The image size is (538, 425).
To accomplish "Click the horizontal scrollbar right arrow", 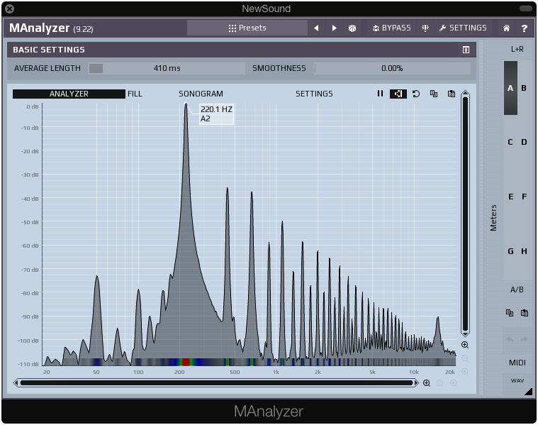I will coord(417,382).
